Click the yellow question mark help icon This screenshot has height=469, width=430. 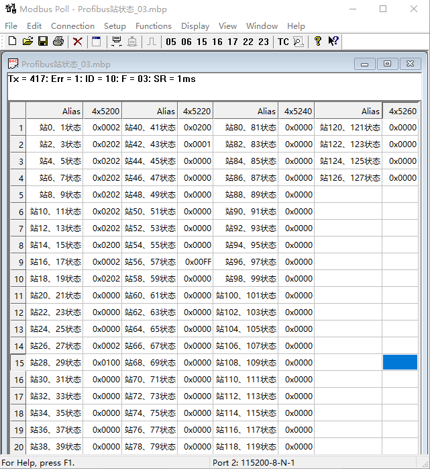[318, 42]
